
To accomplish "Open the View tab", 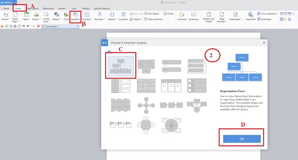I will pos(74,9).
